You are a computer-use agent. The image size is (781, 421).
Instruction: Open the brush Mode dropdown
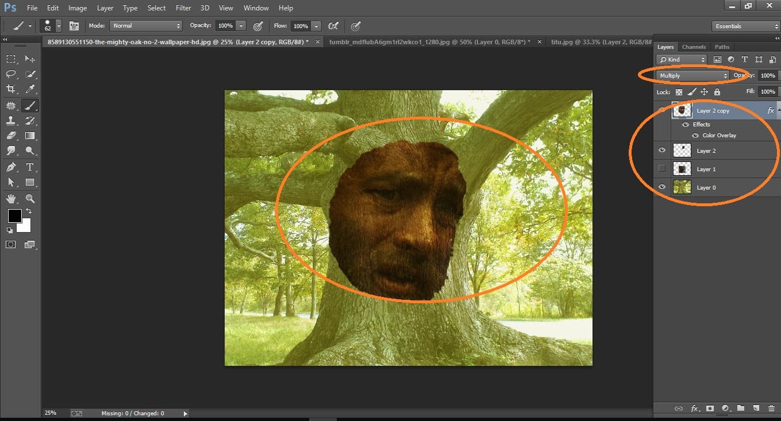pos(145,25)
